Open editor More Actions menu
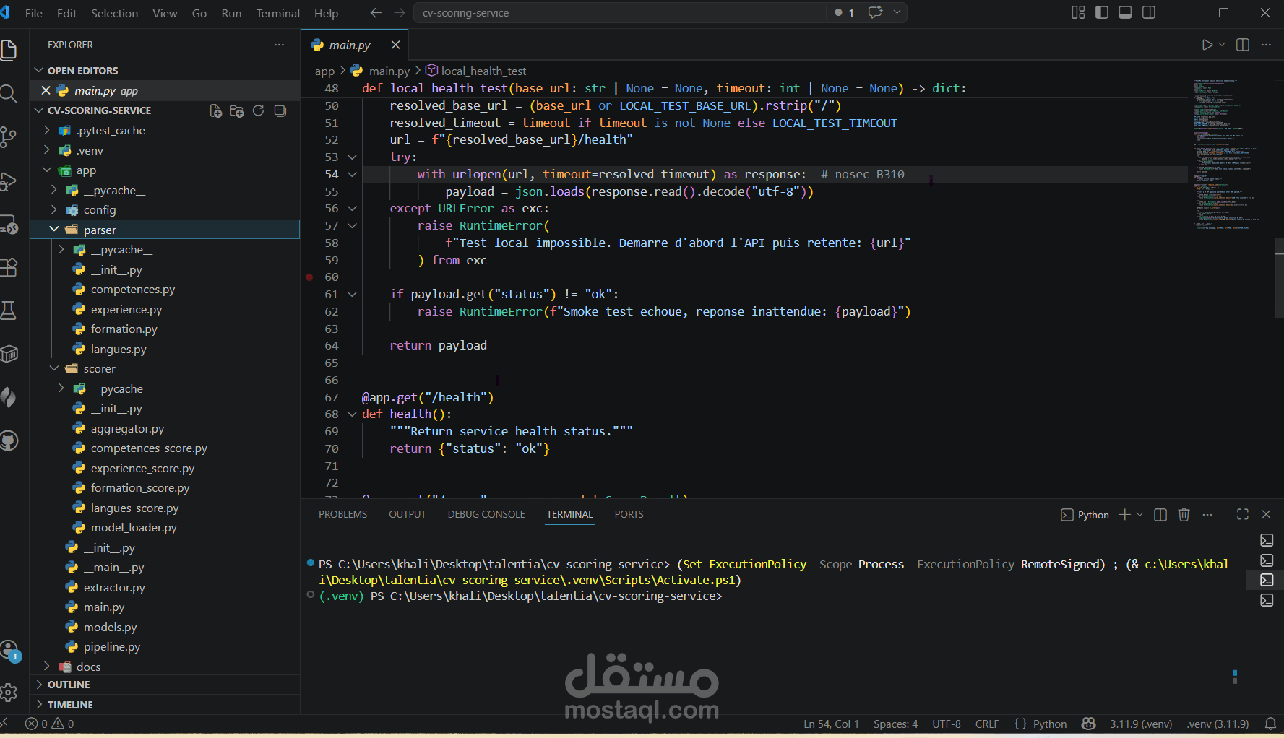The image size is (1284, 738). pyautogui.click(x=1266, y=45)
